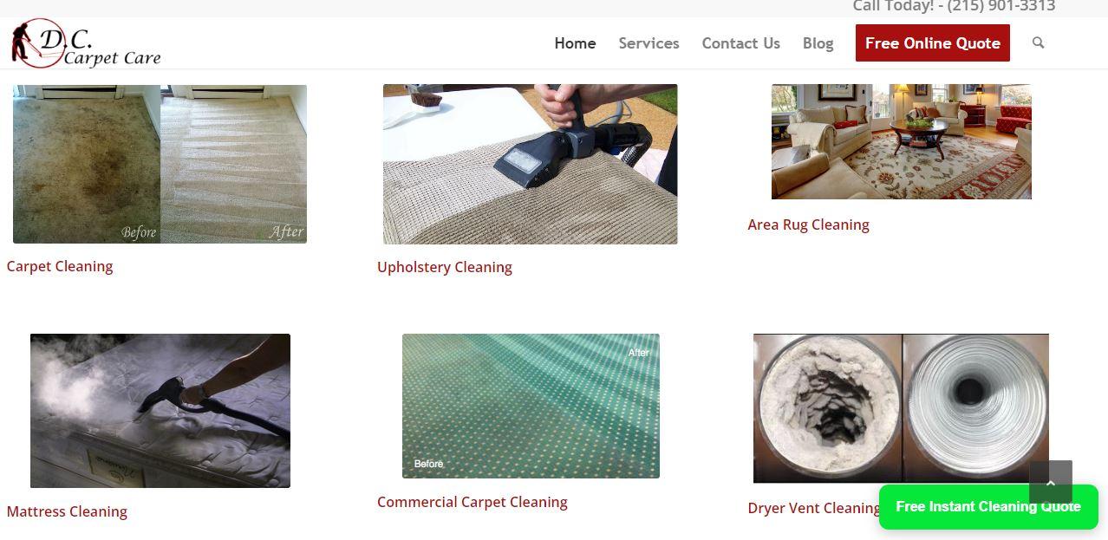Click the D.C. Carpet Care logo
Image resolution: width=1108 pixels, height=540 pixels.
tap(86, 43)
